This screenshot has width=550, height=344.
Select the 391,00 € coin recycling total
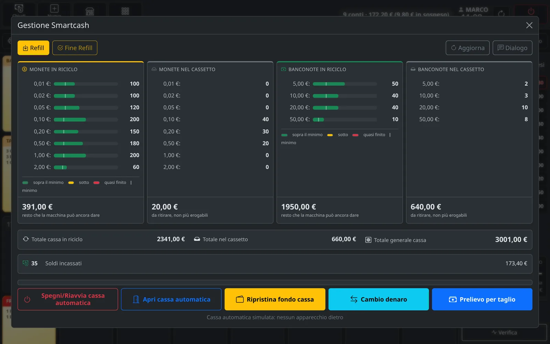37,207
